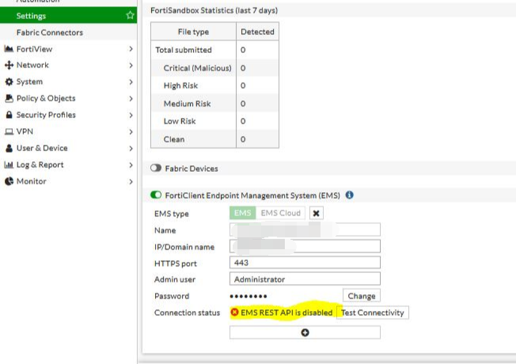Remove the EMS entry with the X button
Viewport: 516px width, 364px height.
click(x=316, y=213)
